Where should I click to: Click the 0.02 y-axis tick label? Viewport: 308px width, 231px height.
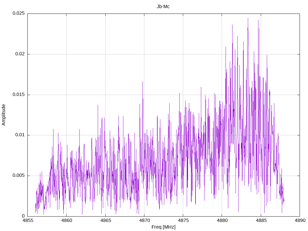[20, 54]
